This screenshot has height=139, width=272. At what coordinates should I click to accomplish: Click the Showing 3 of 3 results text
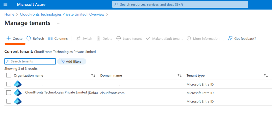tap(21, 68)
